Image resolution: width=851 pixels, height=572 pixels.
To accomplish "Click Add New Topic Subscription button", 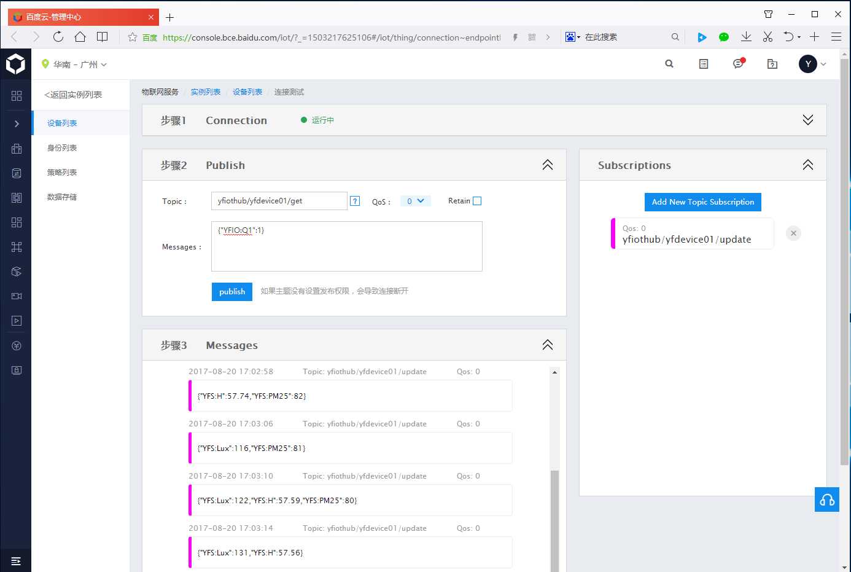I will 703,202.
